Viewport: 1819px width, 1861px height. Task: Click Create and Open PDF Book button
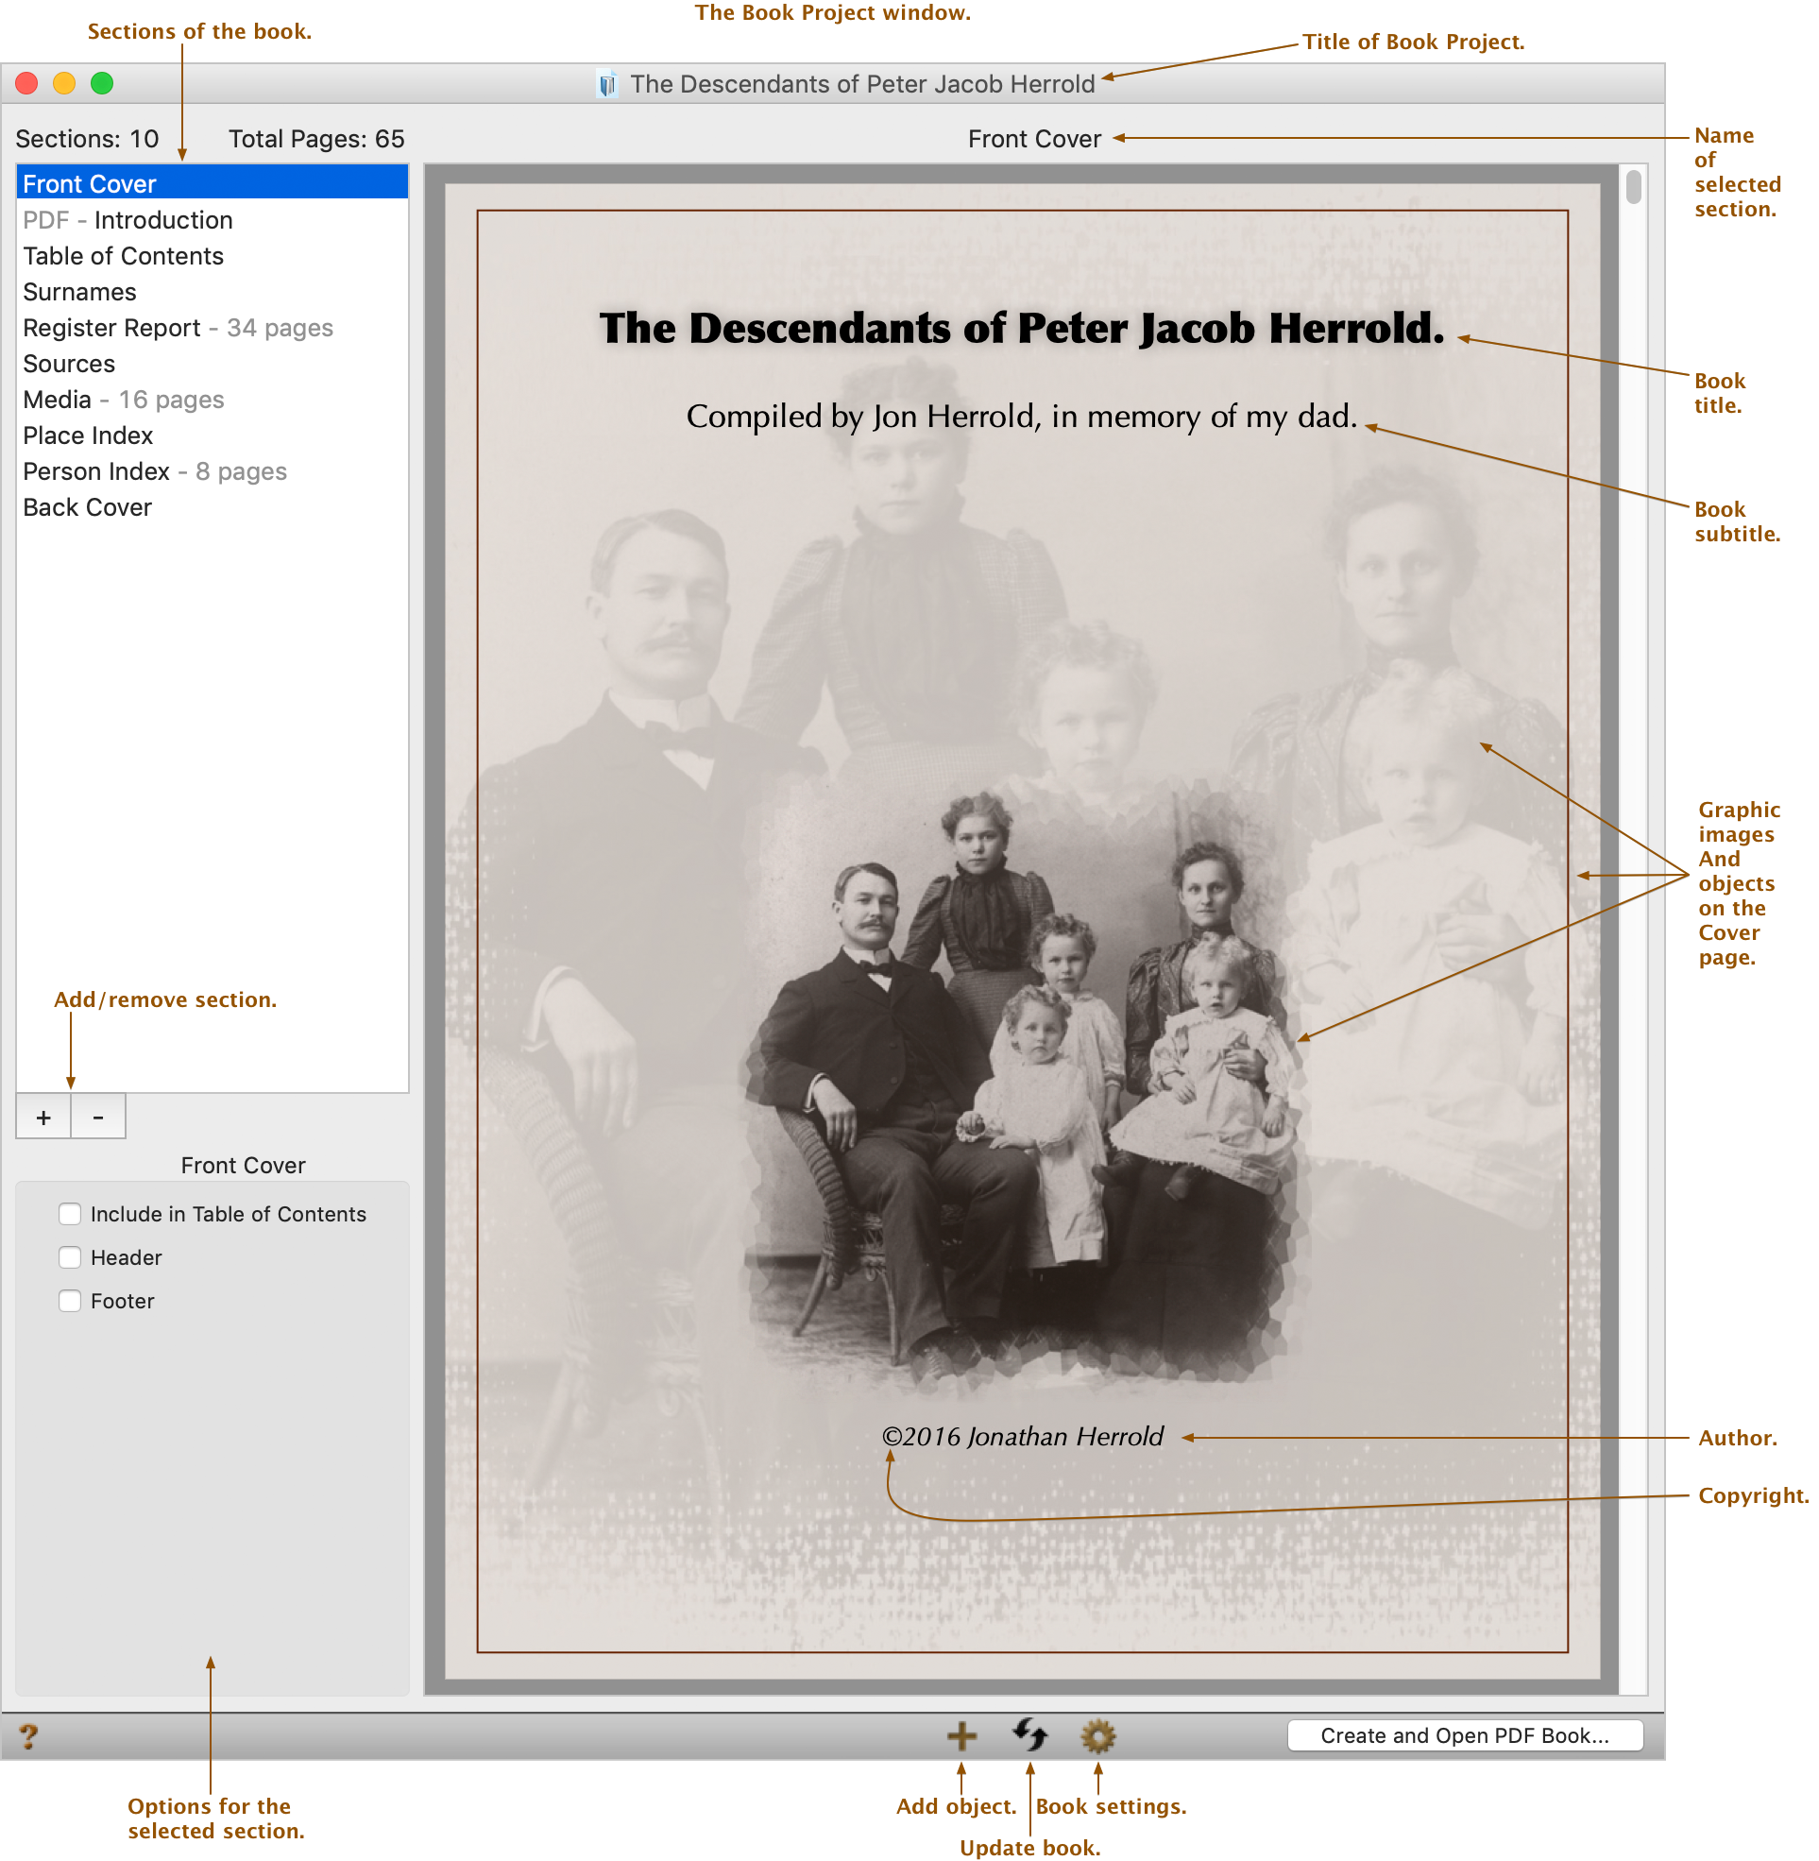(1465, 1735)
